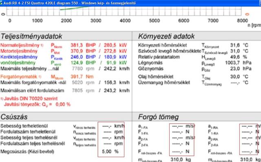The width and height of the screenshot is (261, 162).
Task: Click the 280,5 kW value
Action: click(115, 45)
